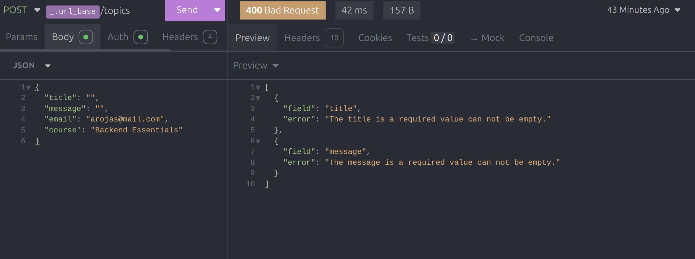The height and width of the screenshot is (259, 695).
Task: Open the 43 Minutes Ago history dropdown
Action: (644, 10)
